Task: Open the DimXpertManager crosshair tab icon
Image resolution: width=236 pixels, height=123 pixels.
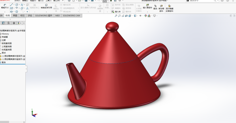Action: (14, 23)
